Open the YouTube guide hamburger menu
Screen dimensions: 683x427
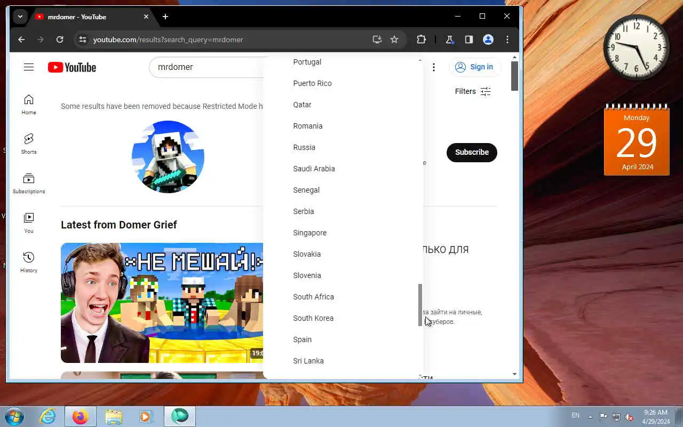(x=29, y=67)
